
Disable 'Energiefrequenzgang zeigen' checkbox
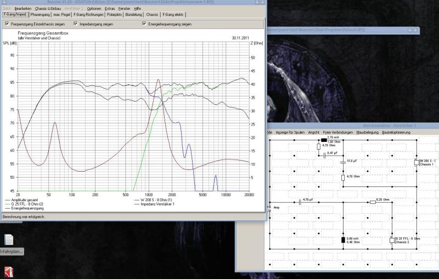point(144,24)
